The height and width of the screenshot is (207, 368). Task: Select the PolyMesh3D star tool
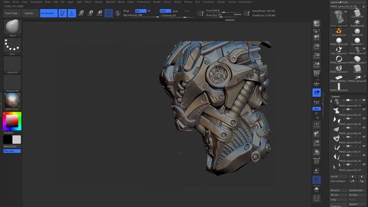click(x=357, y=22)
